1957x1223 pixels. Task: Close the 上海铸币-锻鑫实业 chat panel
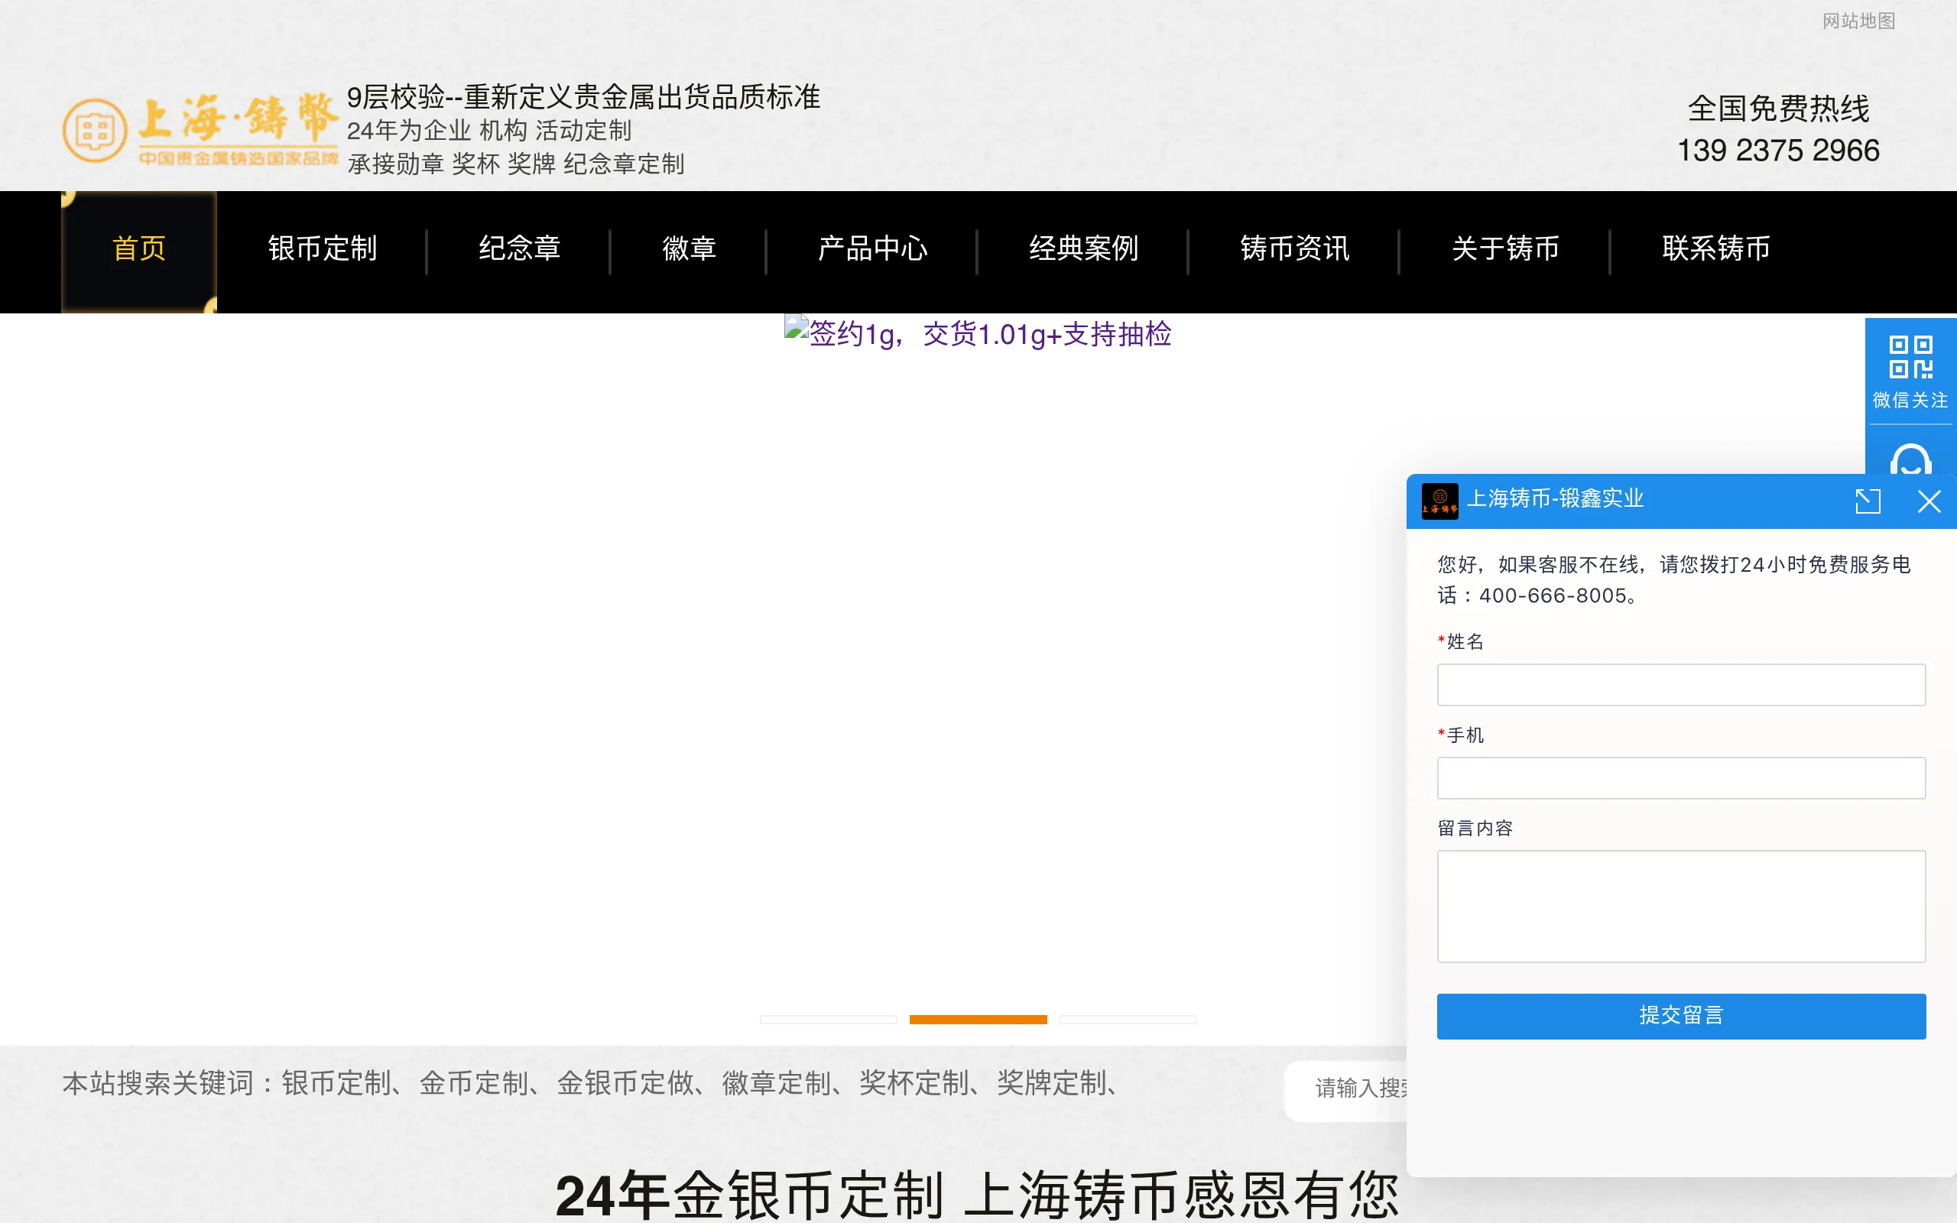coord(1929,501)
